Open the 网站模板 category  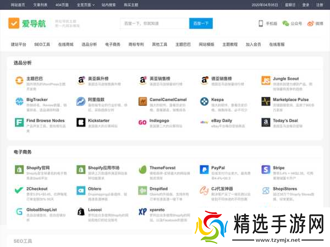coord(206,45)
